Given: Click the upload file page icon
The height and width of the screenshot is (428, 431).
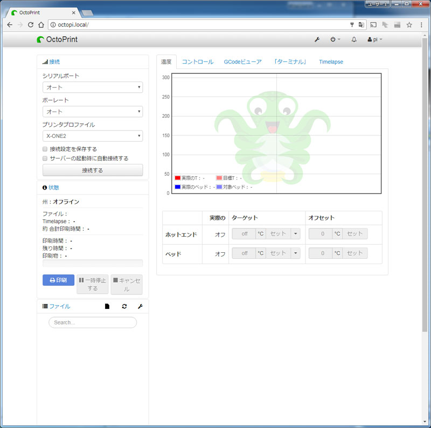Looking at the screenshot, I should coord(107,306).
